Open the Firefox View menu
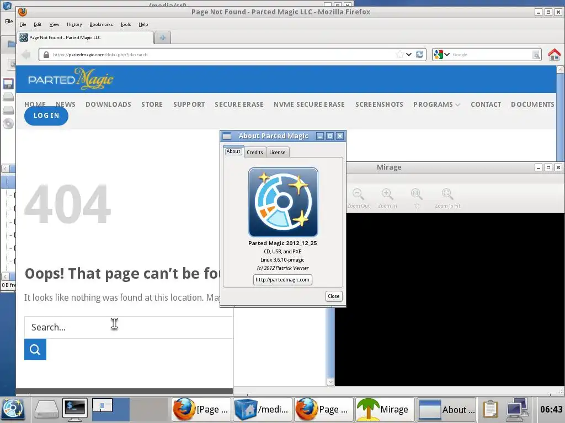The width and height of the screenshot is (565, 423). [x=54, y=24]
